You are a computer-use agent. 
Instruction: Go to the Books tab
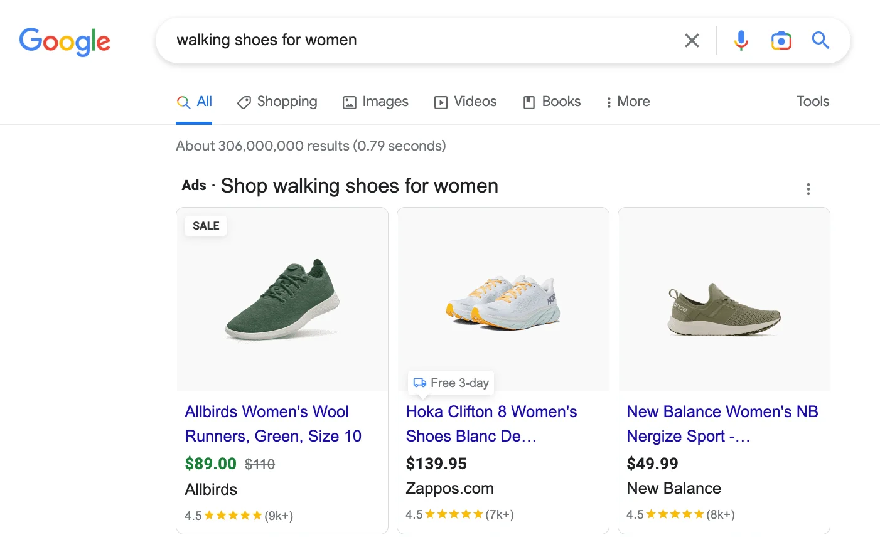tap(552, 102)
